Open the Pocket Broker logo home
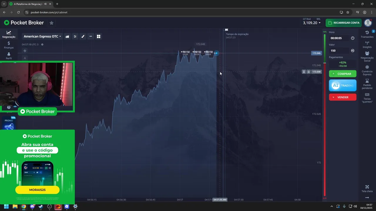 (24, 23)
